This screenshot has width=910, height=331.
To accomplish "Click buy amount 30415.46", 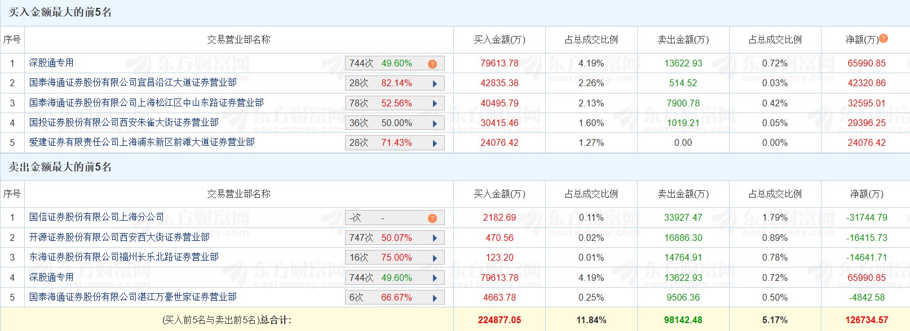I will click(500, 123).
